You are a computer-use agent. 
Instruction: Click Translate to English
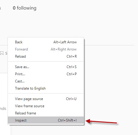coord(46,88)
